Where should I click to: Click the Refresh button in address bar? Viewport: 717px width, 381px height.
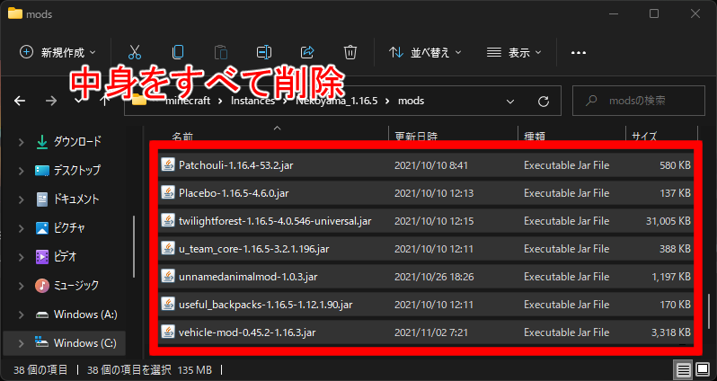(544, 101)
